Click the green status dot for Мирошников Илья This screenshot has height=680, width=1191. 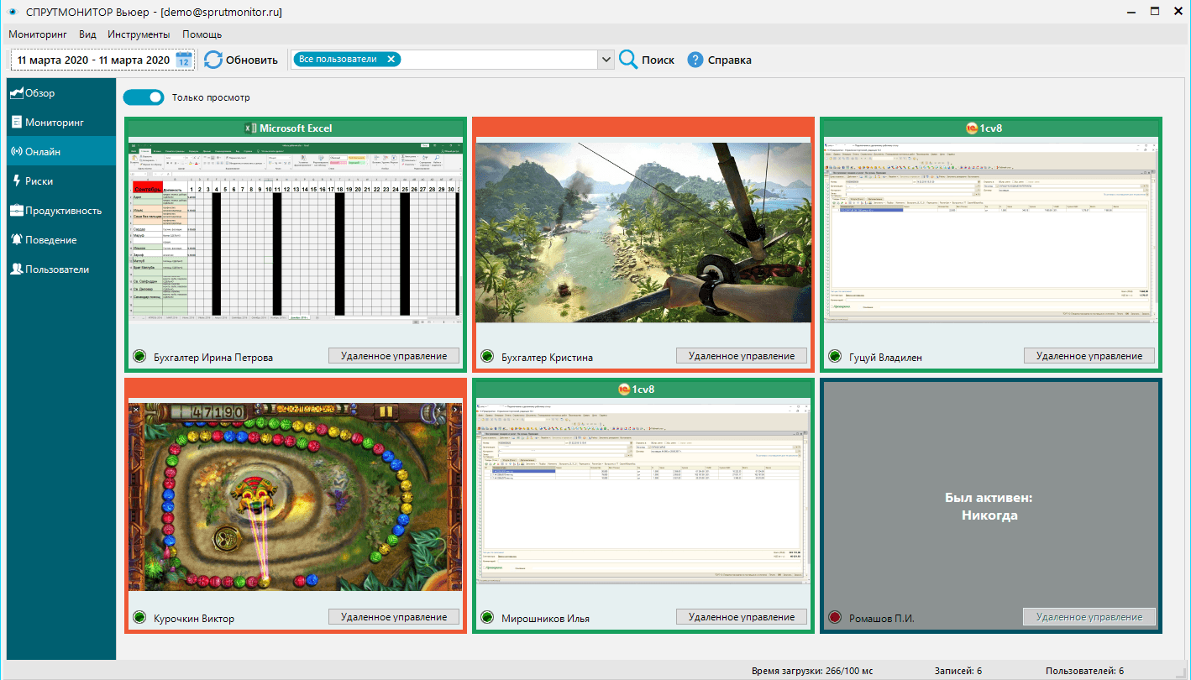487,618
